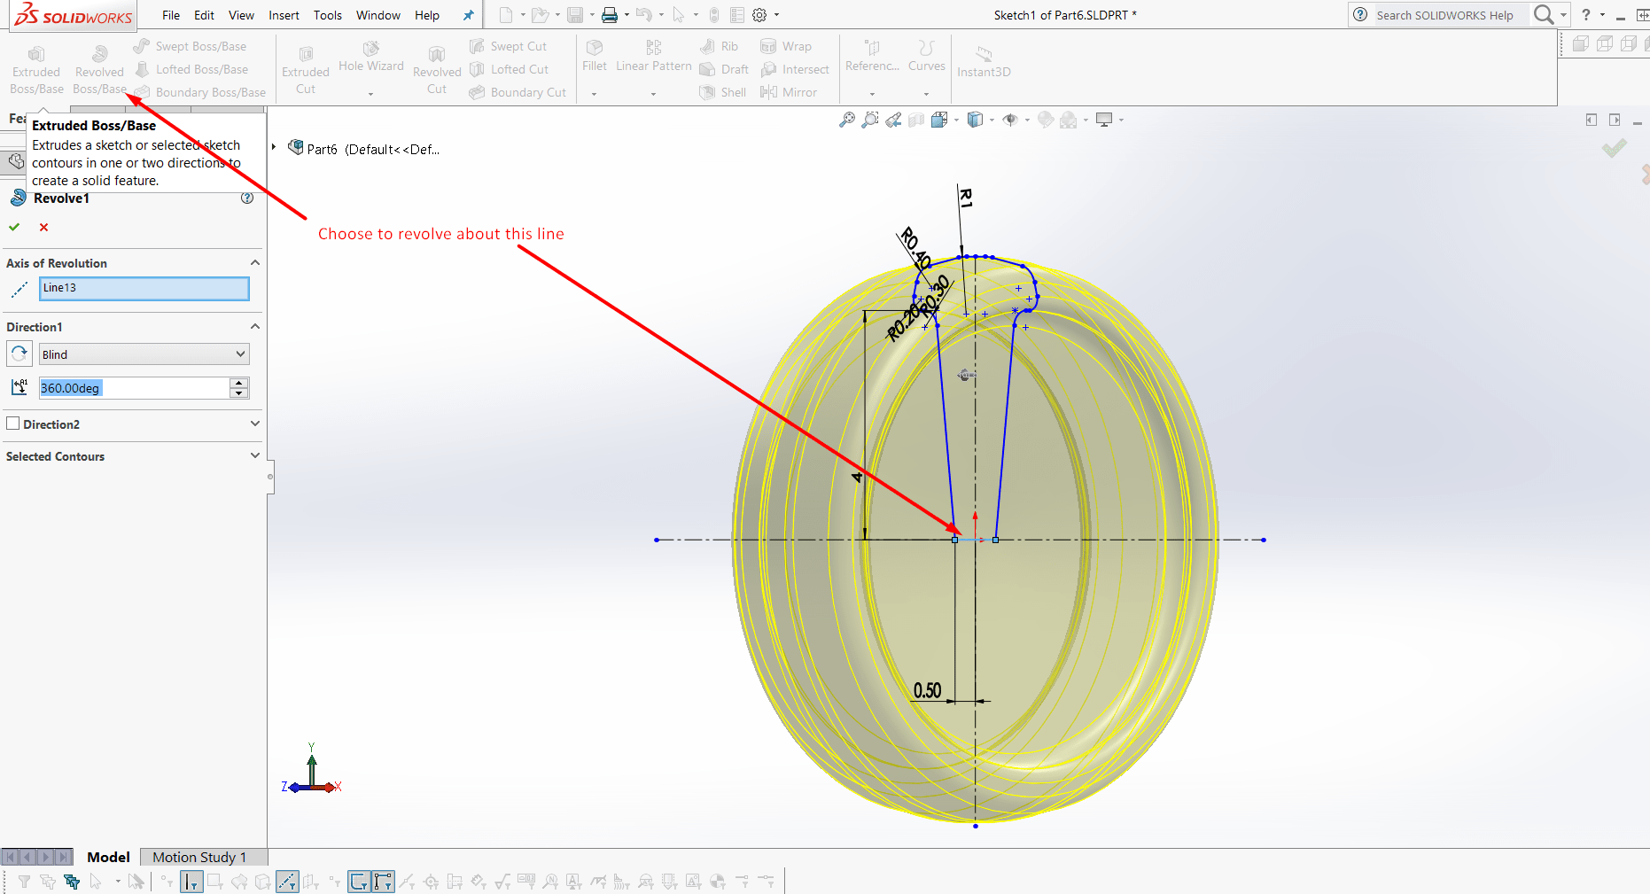Click the Zoom to Area icon
This screenshot has height=894, width=1650.
tap(870, 120)
